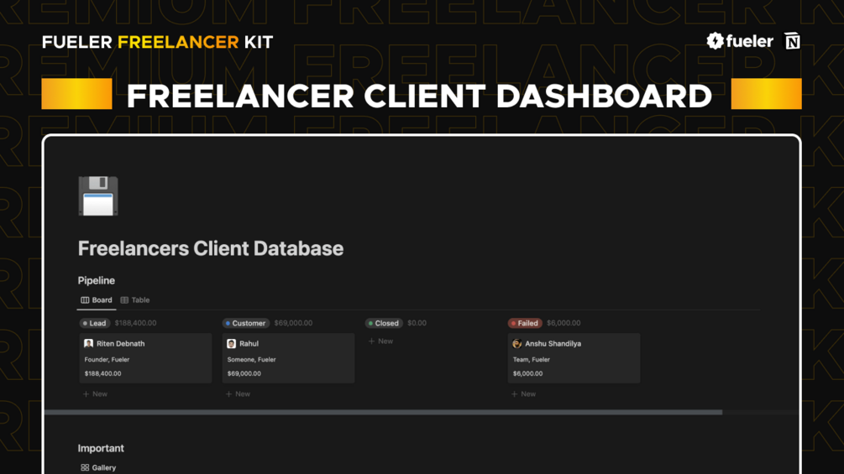Image resolution: width=844 pixels, height=474 pixels.
Task: Click the Pipeline section heading
Action: coord(97,280)
